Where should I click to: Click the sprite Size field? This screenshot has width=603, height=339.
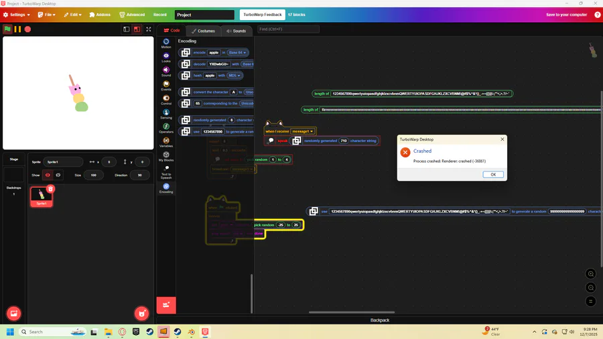pyautogui.click(x=93, y=175)
